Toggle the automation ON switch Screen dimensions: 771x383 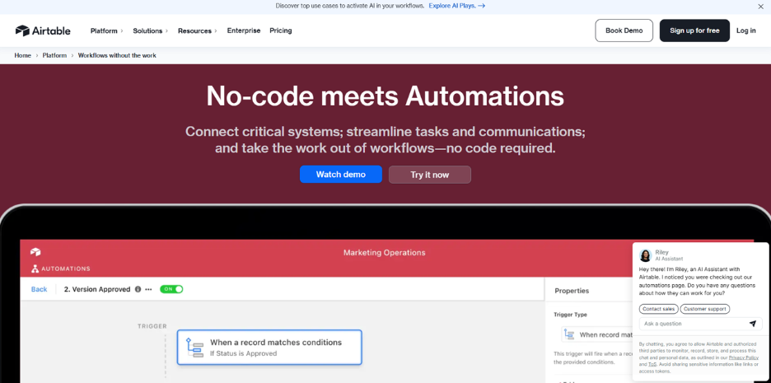click(x=171, y=289)
